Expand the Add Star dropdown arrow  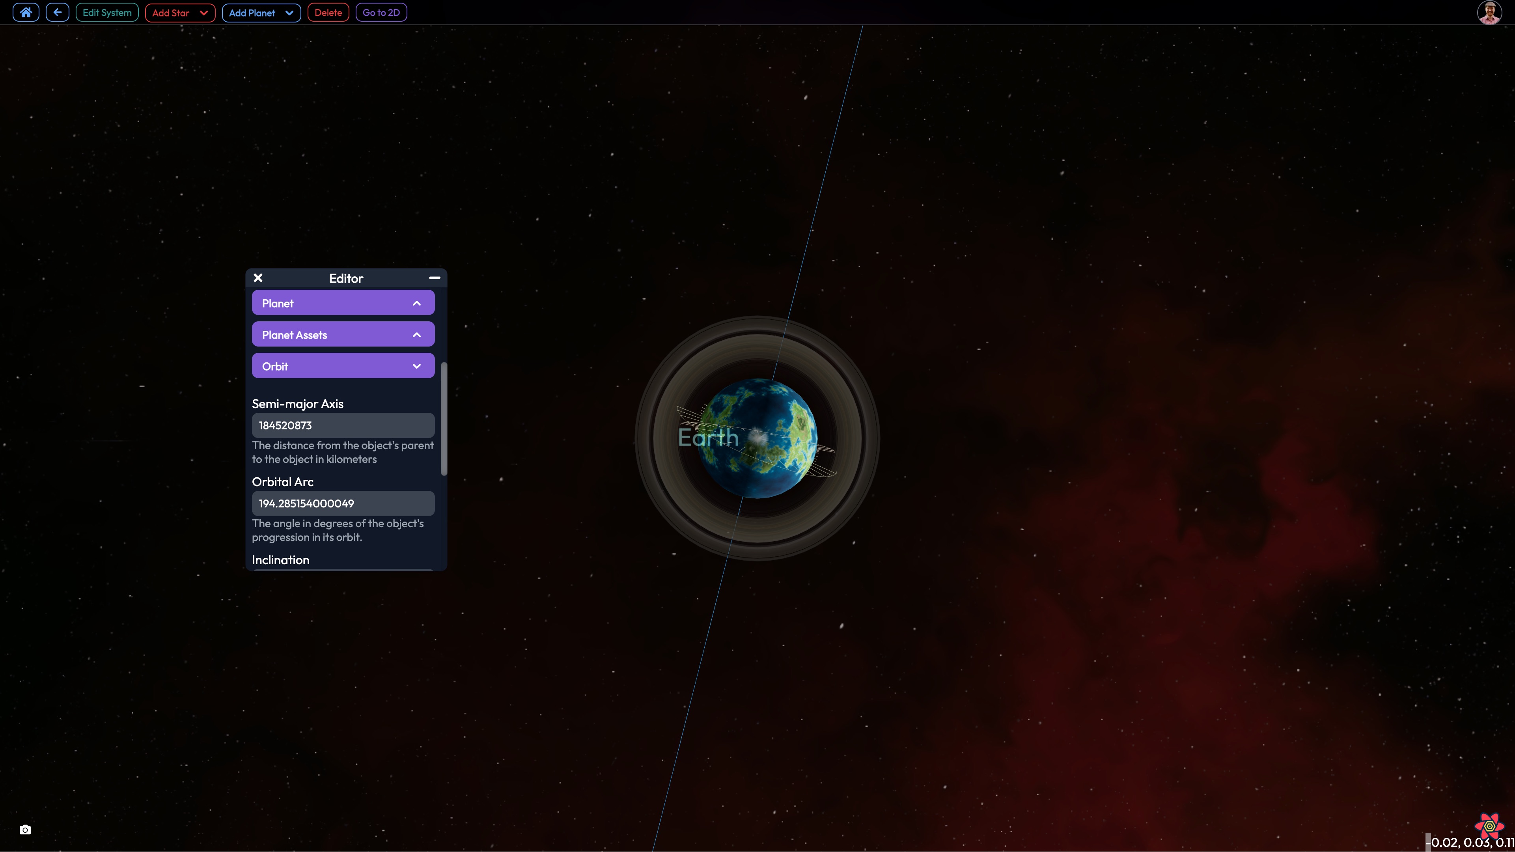tap(204, 12)
